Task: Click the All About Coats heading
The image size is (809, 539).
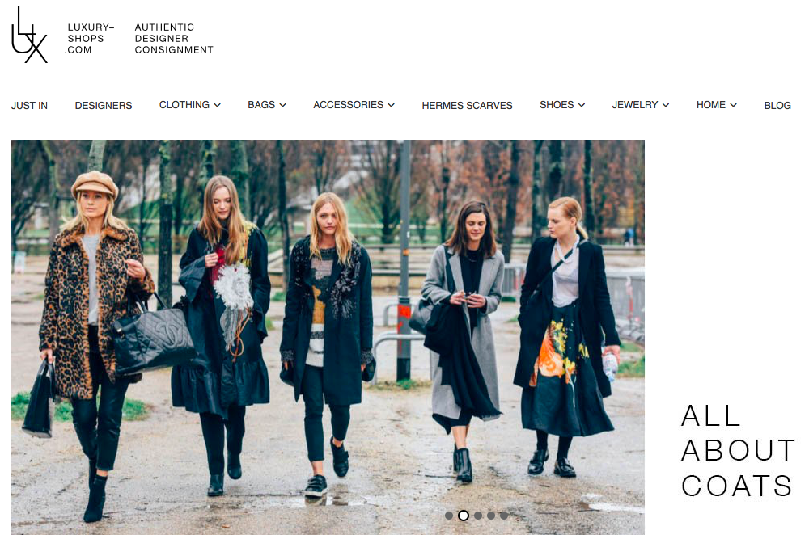Action: click(738, 450)
